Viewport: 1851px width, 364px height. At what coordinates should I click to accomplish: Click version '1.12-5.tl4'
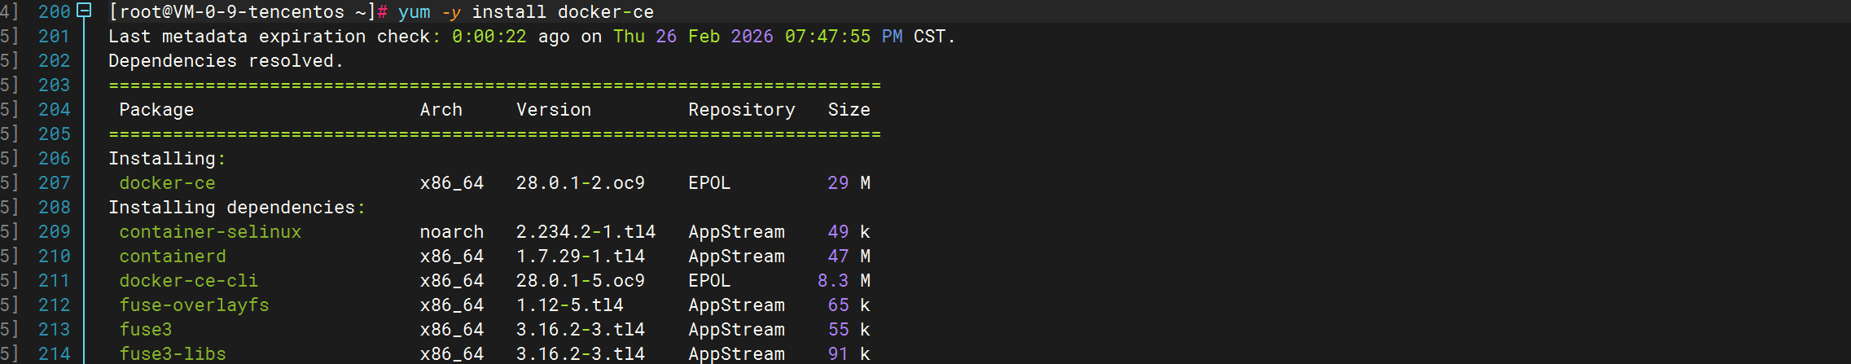pyautogui.click(x=570, y=305)
